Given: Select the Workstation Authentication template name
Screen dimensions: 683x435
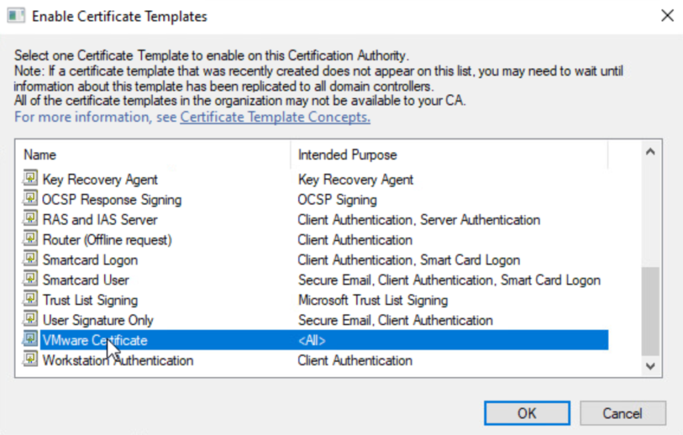Looking at the screenshot, I should pos(118,360).
